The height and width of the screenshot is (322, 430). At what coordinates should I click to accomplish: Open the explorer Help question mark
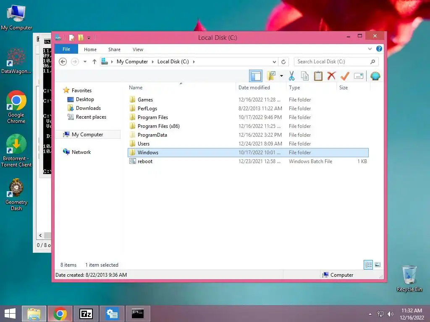tap(379, 49)
